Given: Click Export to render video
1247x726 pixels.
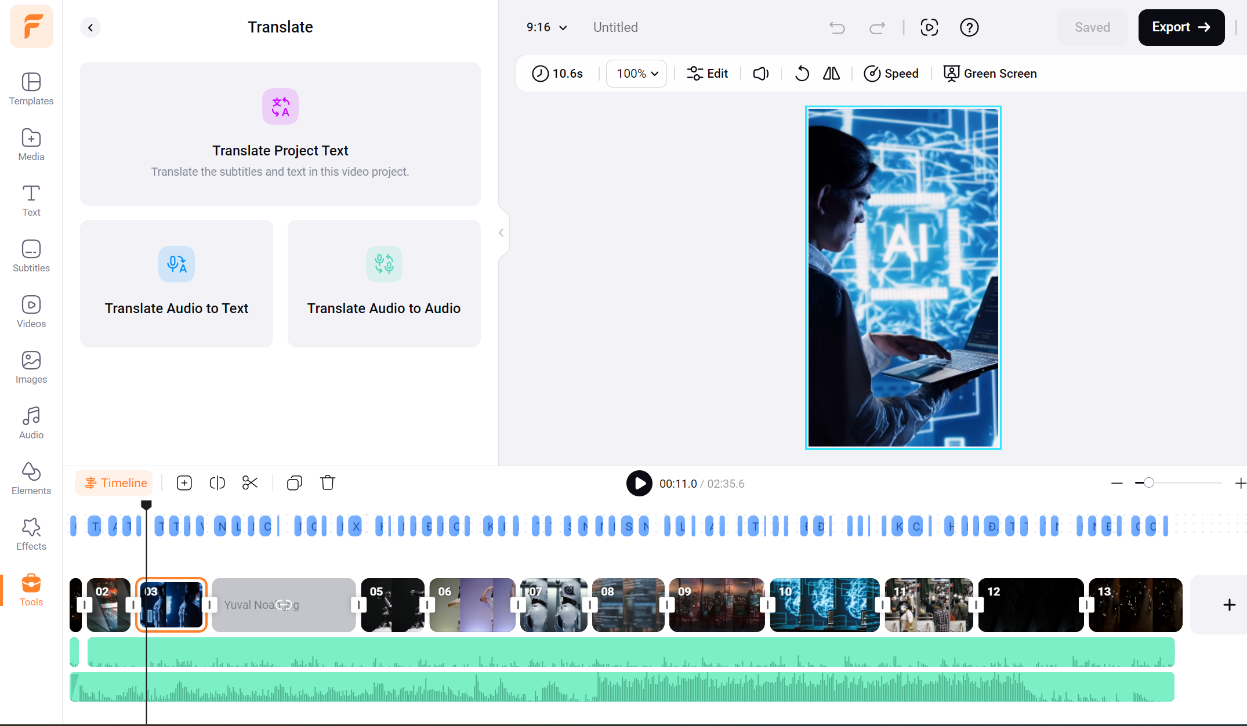Looking at the screenshot, I should point(1179,26).
